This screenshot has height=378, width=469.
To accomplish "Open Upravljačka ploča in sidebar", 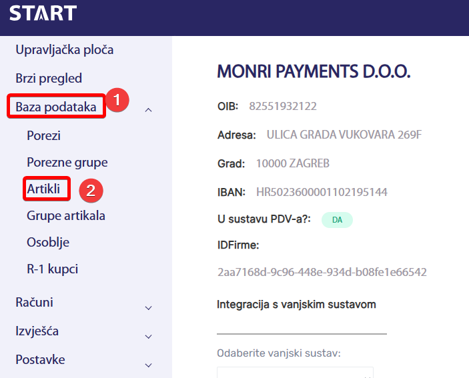I will click(64, 50).
